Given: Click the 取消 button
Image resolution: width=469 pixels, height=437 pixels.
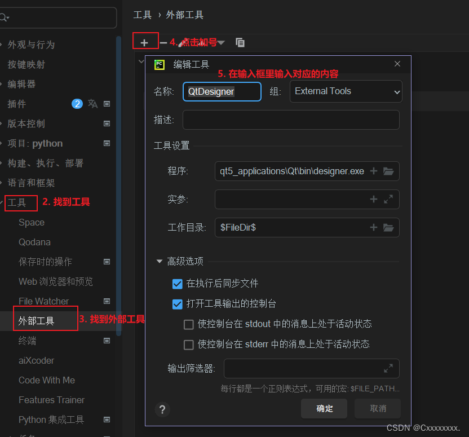Looking at the screenshot, I should coord(378,409).
